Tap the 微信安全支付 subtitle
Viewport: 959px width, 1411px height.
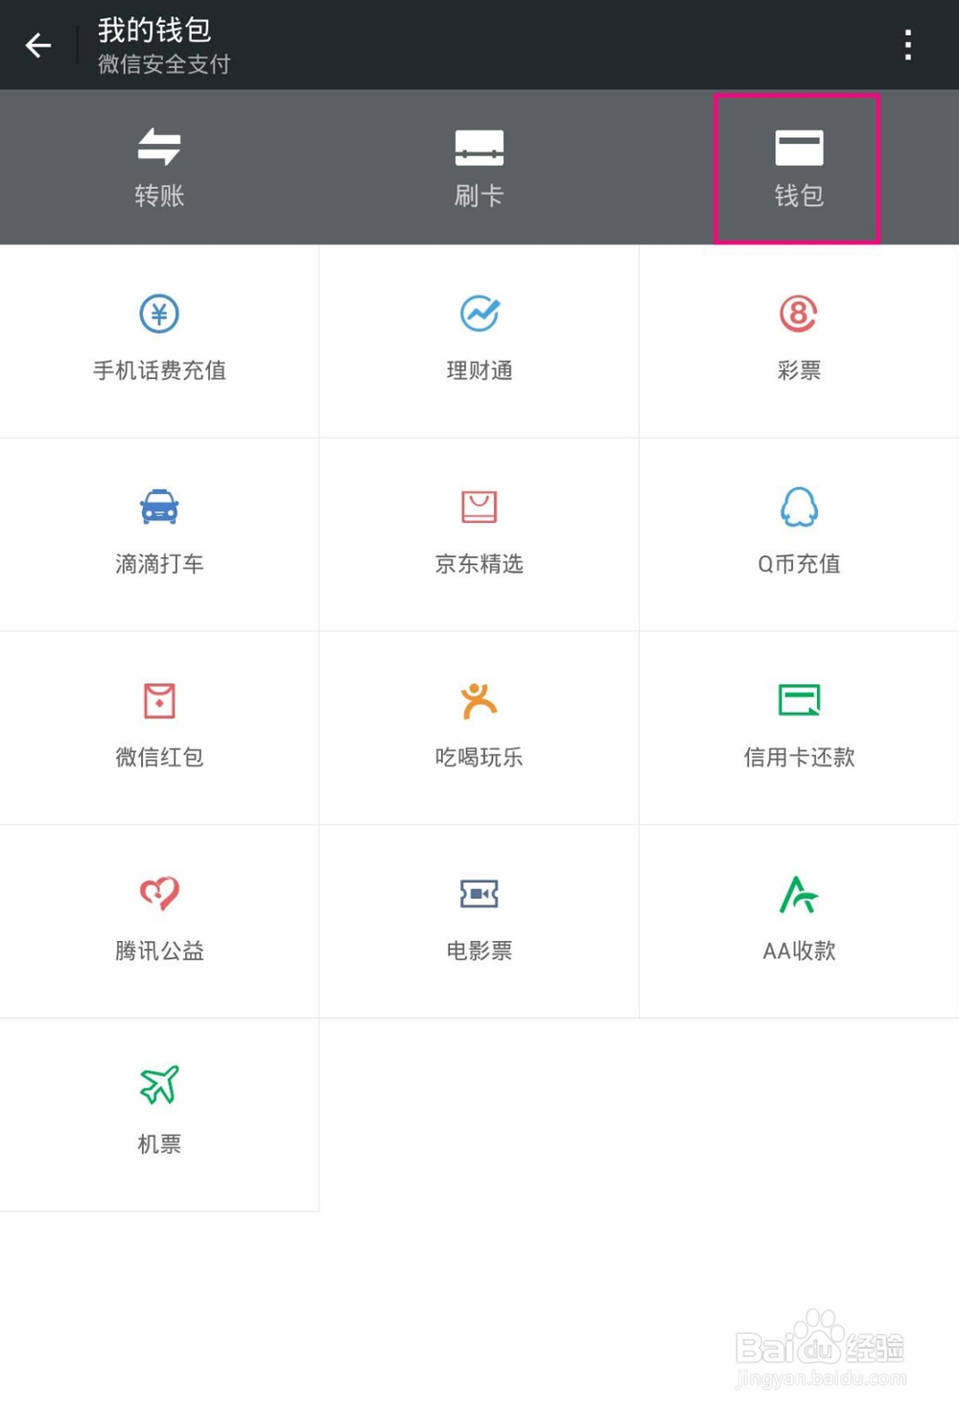pyautogui.click(x=164, y=64)
